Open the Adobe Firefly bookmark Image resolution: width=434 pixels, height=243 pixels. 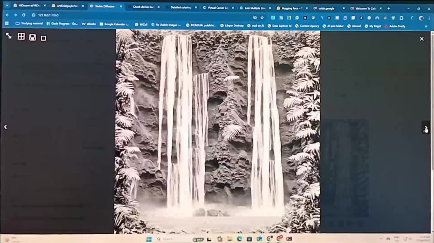click(395, 26)
